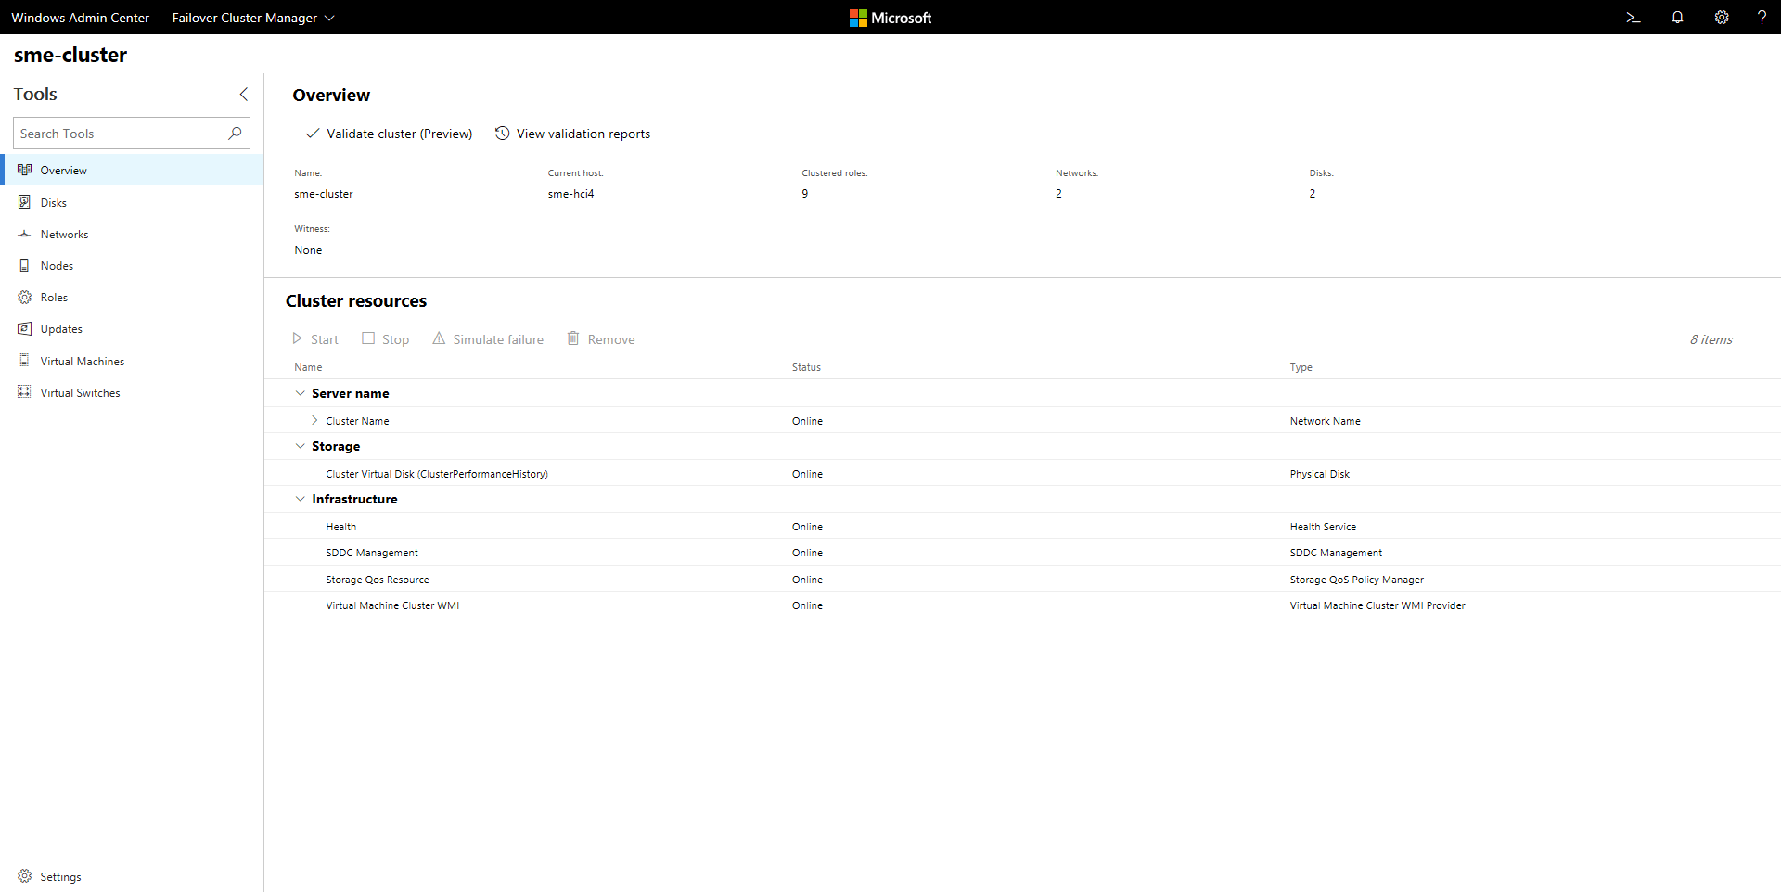Collapse the Storage resource group
The width and height of the screenshot is (1781, 892).
[x=300, y=446]
